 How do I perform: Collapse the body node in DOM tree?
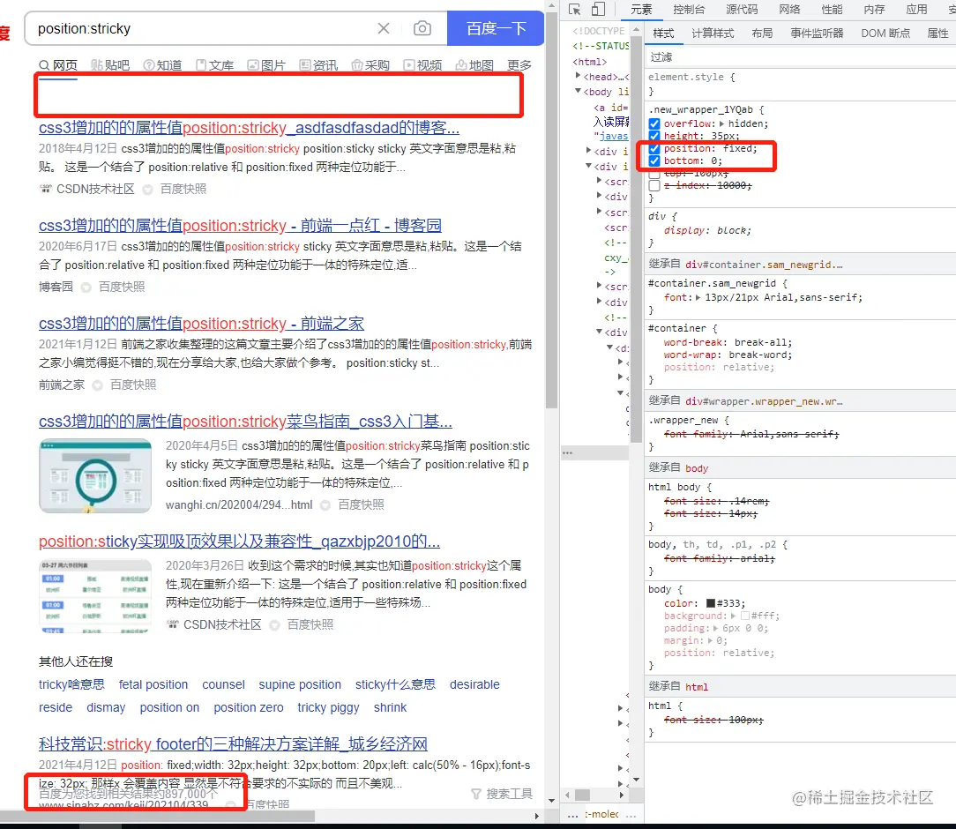[578, 91]
